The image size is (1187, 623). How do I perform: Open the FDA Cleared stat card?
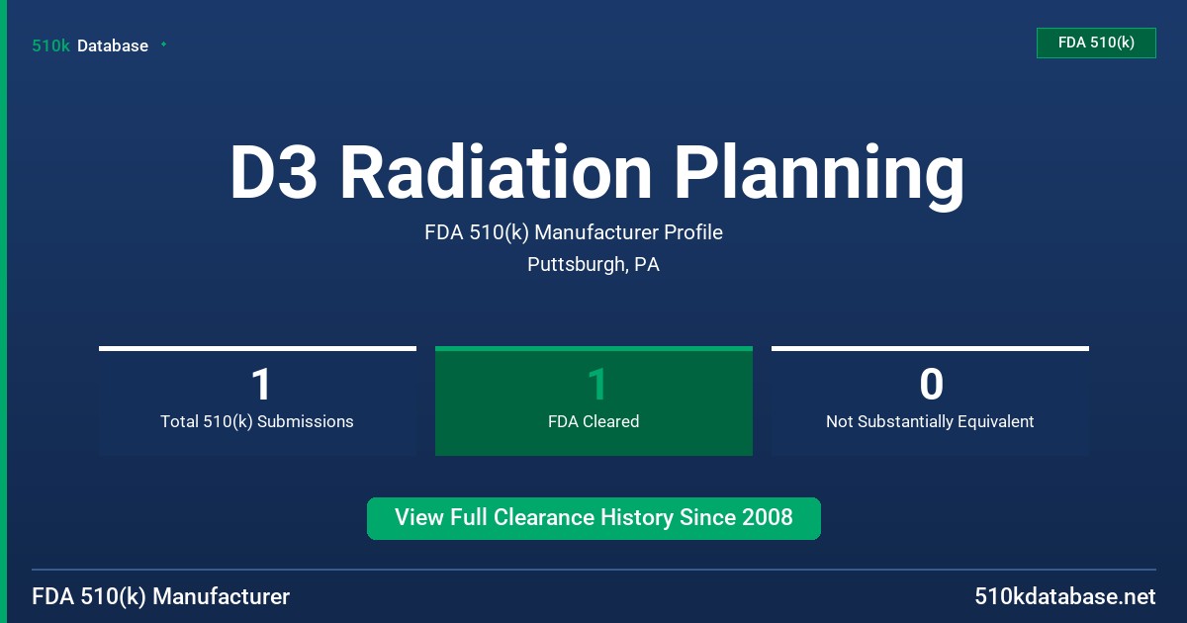tap(593, 400)
